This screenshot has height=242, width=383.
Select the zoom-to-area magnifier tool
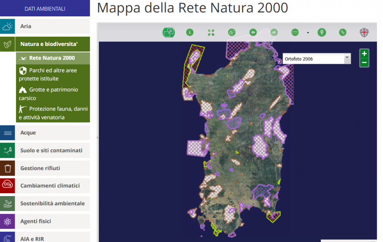click(232, 33)
